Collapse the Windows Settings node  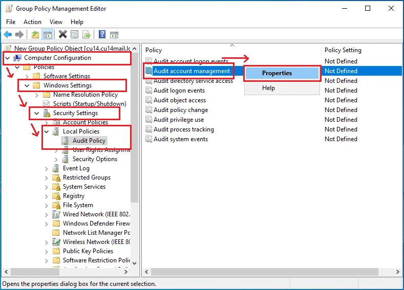[27, 85]
